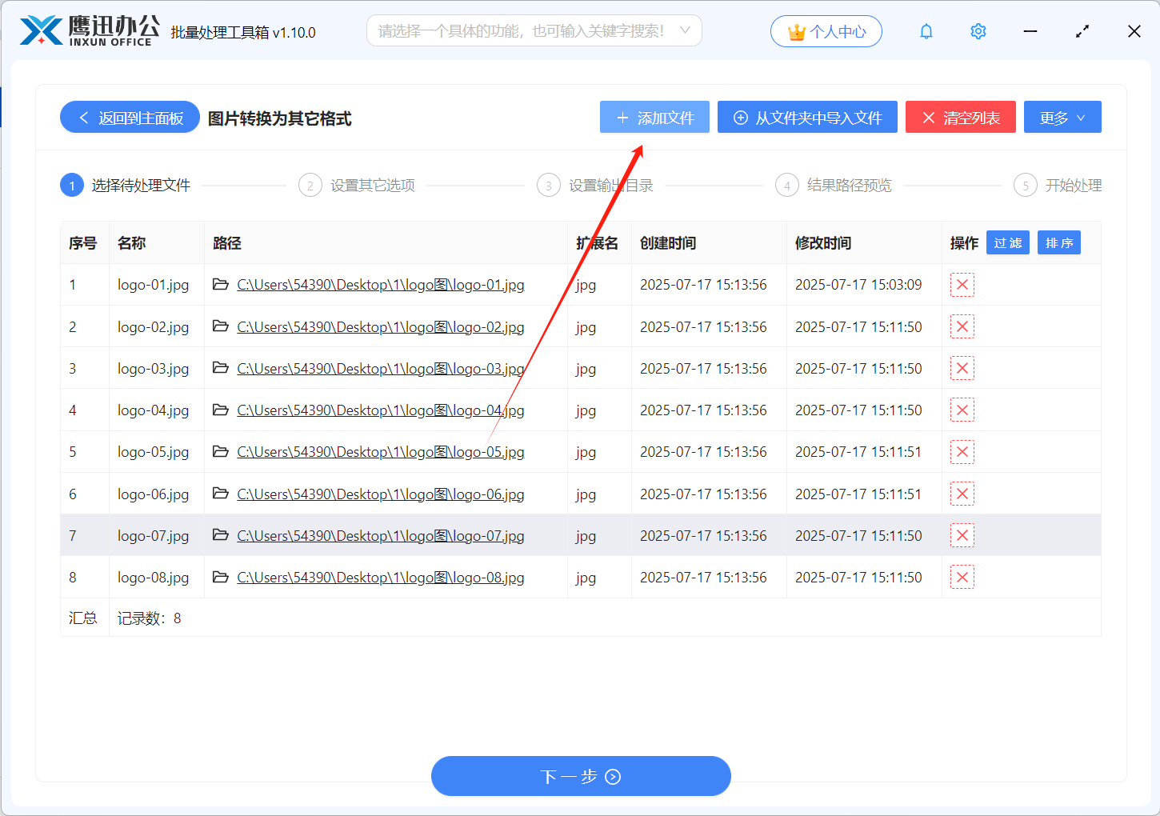Open path link for logo-08.jpg
This screenshot has height=816, width=1160.
[381, 577]
